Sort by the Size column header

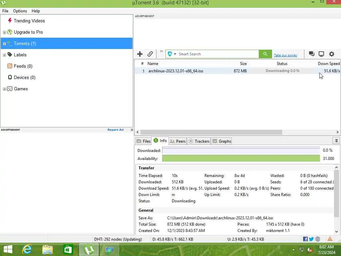243,64
